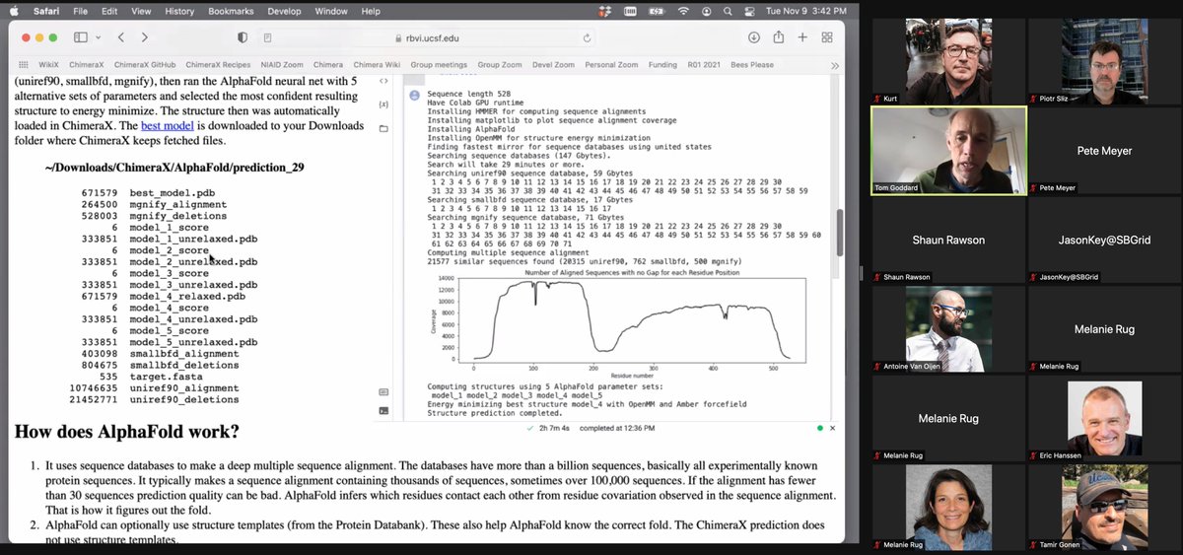
Task: Click 'model_4_relaxed.pdb' in the file listing
Action: pyautogui.click(x=187, y=296)
